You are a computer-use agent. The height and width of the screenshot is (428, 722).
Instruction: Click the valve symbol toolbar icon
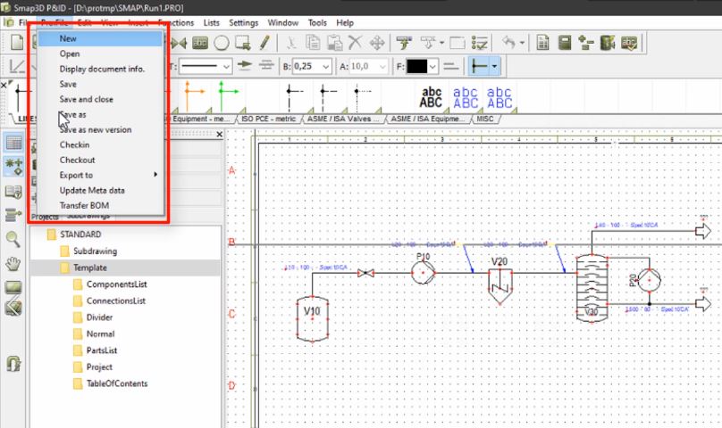pyautogui.click(x=179, y=42)
